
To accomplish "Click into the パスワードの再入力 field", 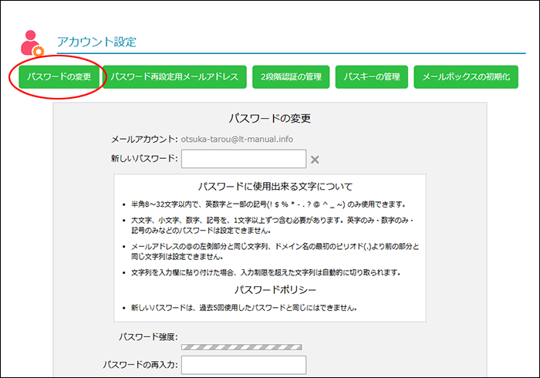I will pos(243,365).
